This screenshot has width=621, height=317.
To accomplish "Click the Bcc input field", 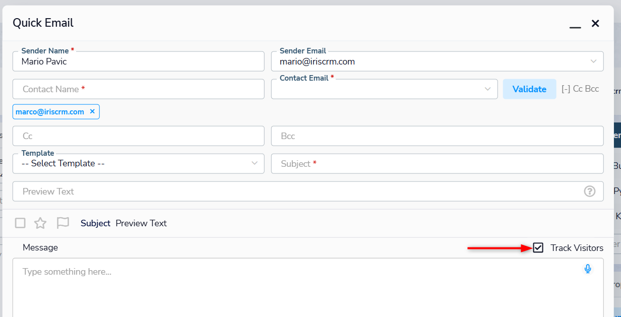I will point(438,136).
